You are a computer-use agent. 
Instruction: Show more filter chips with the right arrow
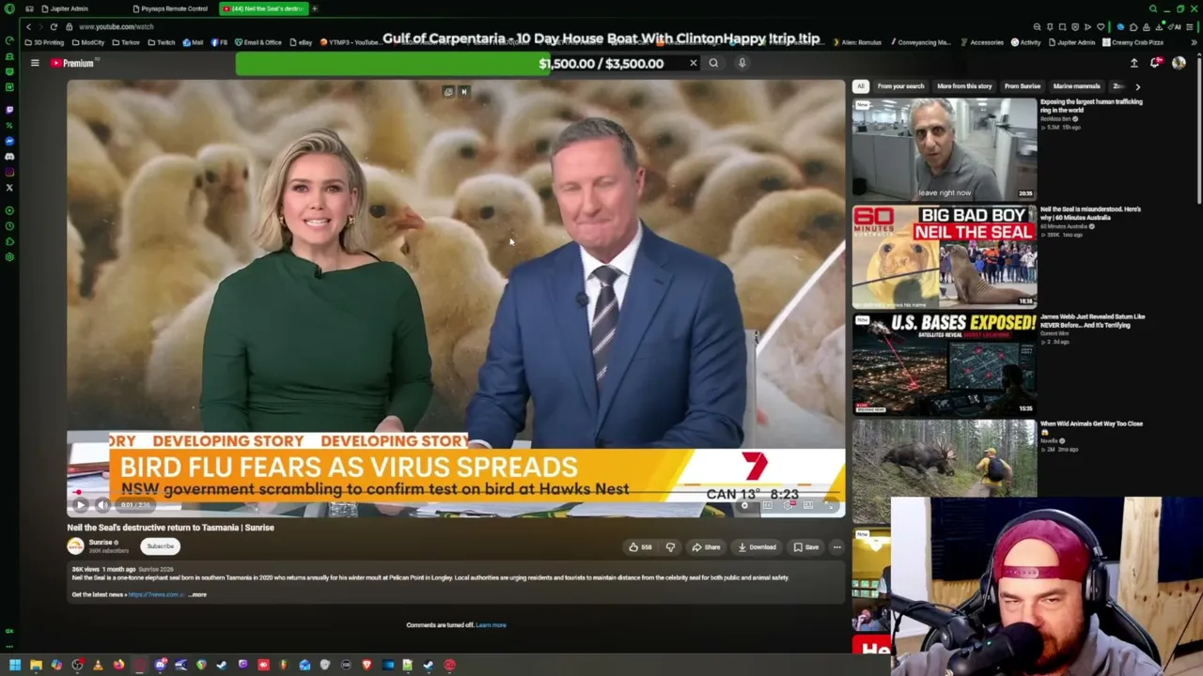(x=1137, y=86)
